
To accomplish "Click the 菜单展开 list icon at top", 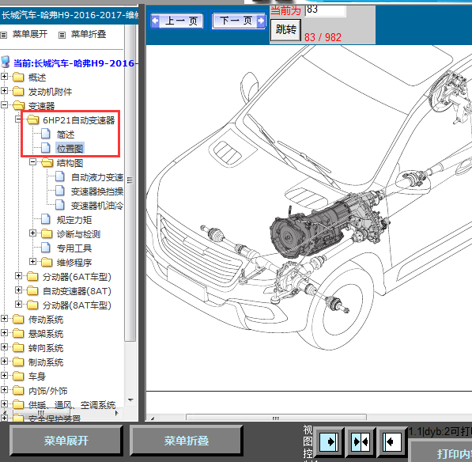I will click(x=4, y=35).
